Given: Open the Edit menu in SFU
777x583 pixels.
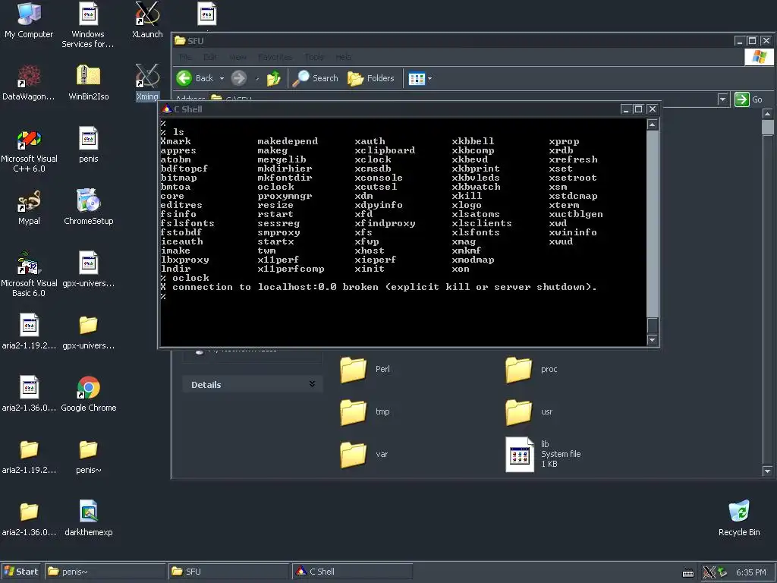Looking at the screenshot, I should (210, 58).
